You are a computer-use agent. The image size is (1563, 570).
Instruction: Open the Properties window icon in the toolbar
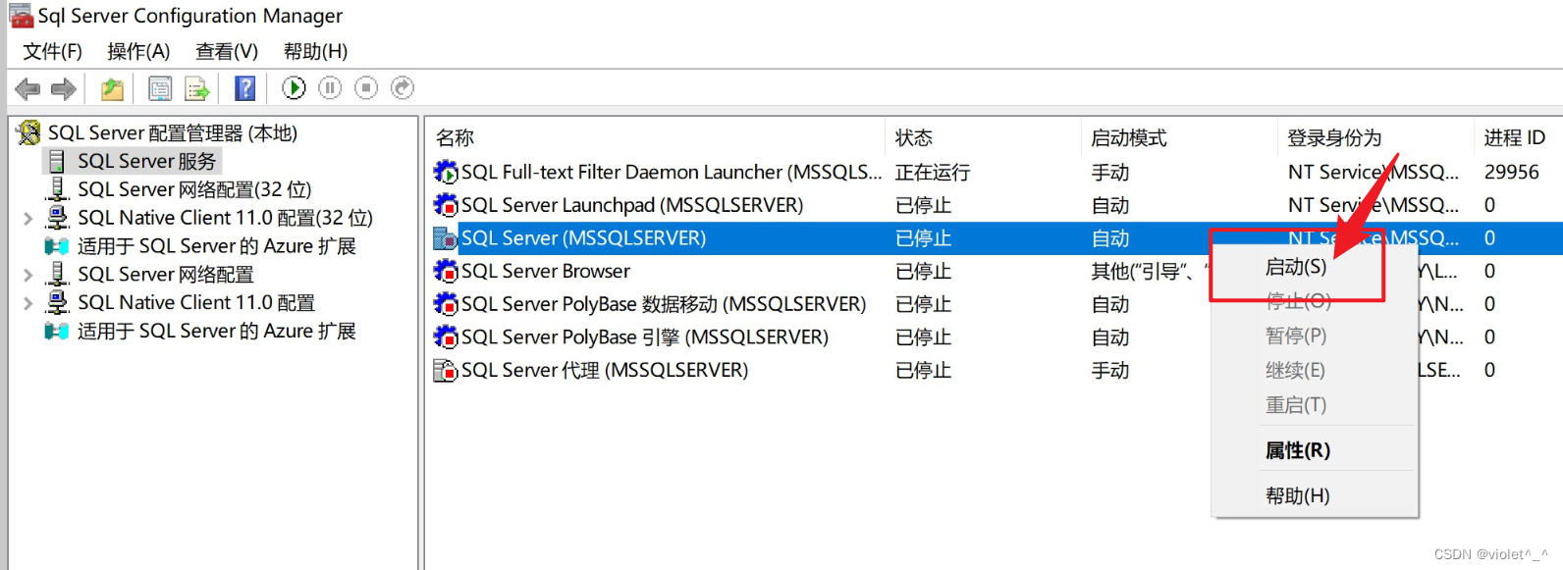159,89
